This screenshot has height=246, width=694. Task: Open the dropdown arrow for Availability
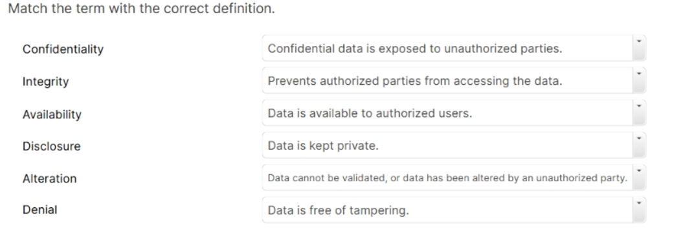click(x=639, y=113)
